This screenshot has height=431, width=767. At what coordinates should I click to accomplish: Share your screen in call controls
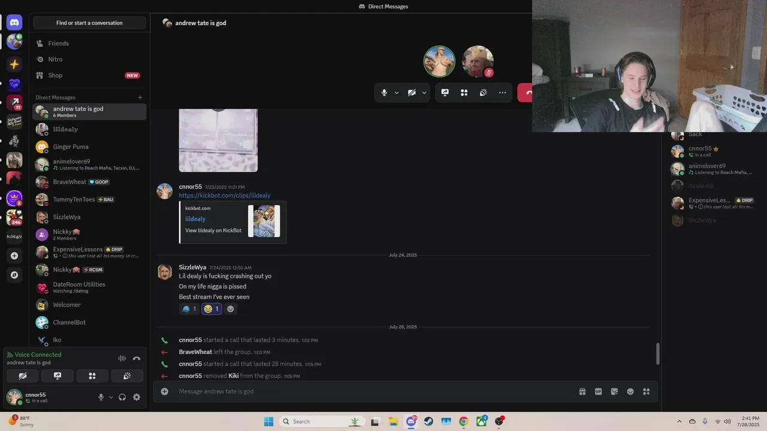(x=445, y=93)
